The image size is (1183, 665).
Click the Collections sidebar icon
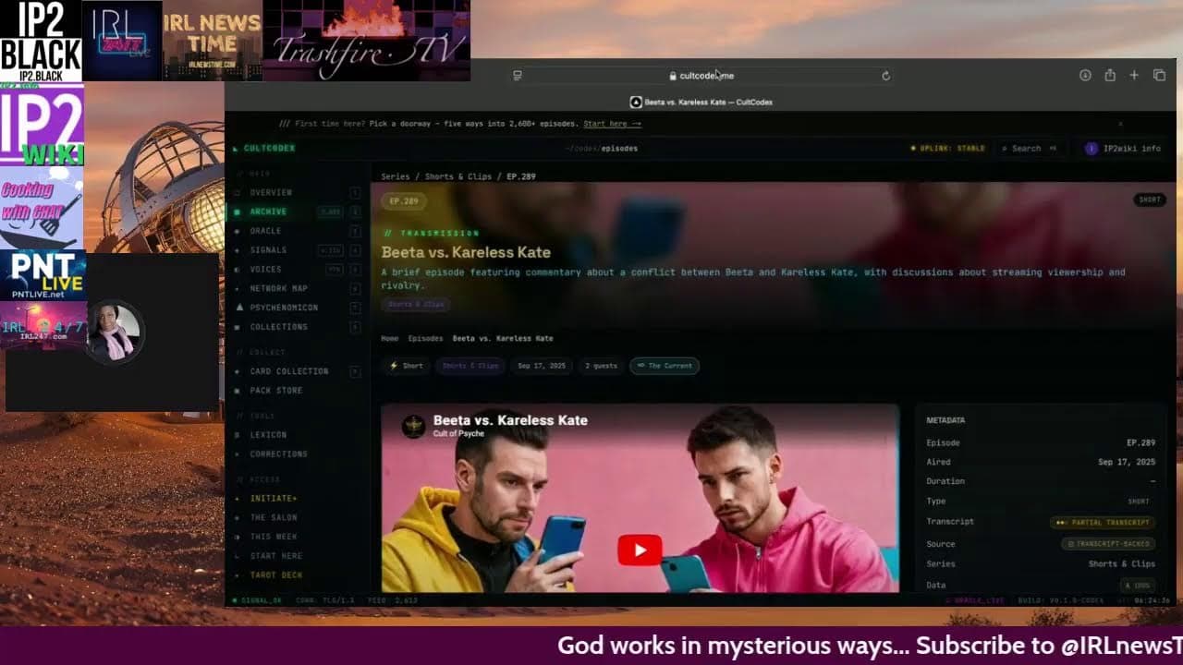[x=238, y=327]
